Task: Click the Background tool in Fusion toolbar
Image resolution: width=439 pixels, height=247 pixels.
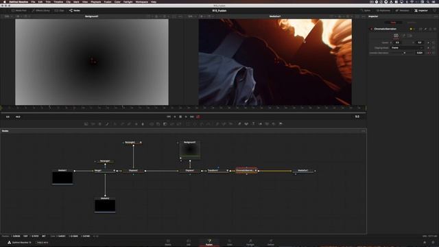Action: pyautogui.click(x=86, y=123)
